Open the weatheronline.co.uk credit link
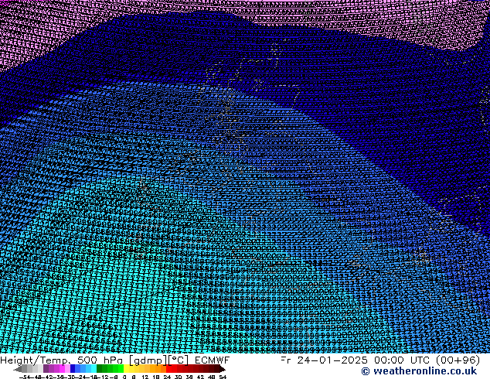Viewport: 490px width, 379px height. (419, 371)
